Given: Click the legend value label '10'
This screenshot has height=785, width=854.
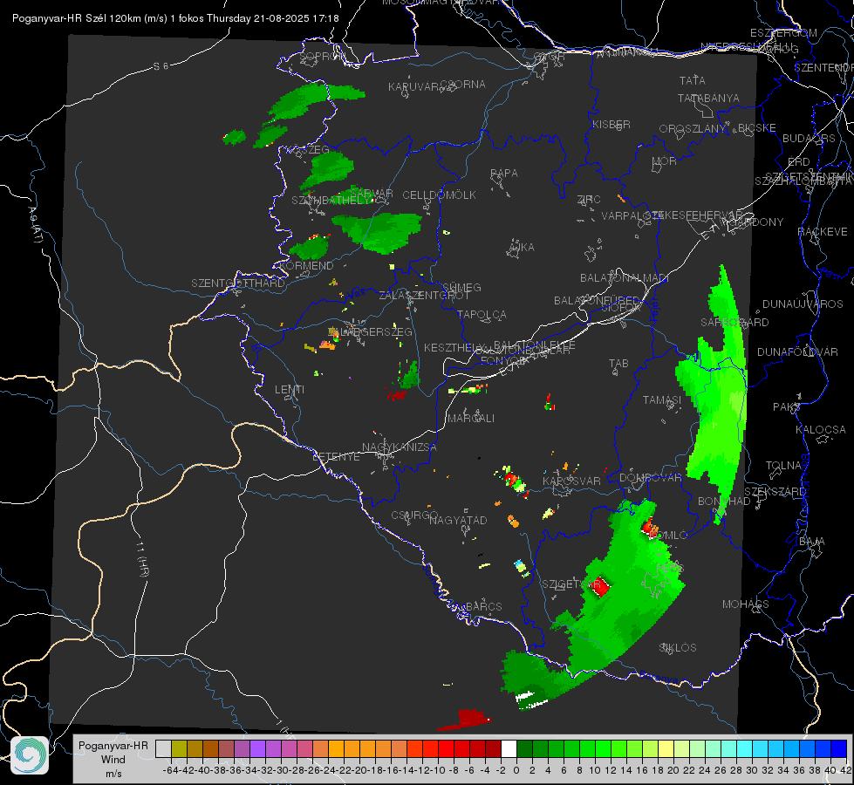Looking at the screenshot, I should pyautogui.click(x=595, y=770).
